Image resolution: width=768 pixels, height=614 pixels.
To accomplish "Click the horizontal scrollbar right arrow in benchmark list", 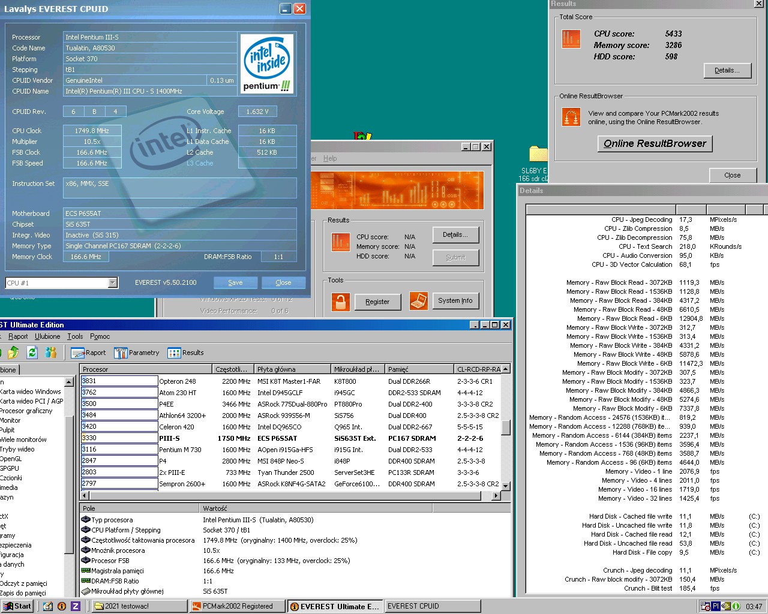I will point(496,495).
